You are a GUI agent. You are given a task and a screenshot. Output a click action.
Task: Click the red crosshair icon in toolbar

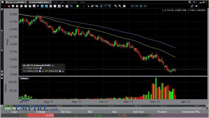pyautogui.click(x=5, y=6)
